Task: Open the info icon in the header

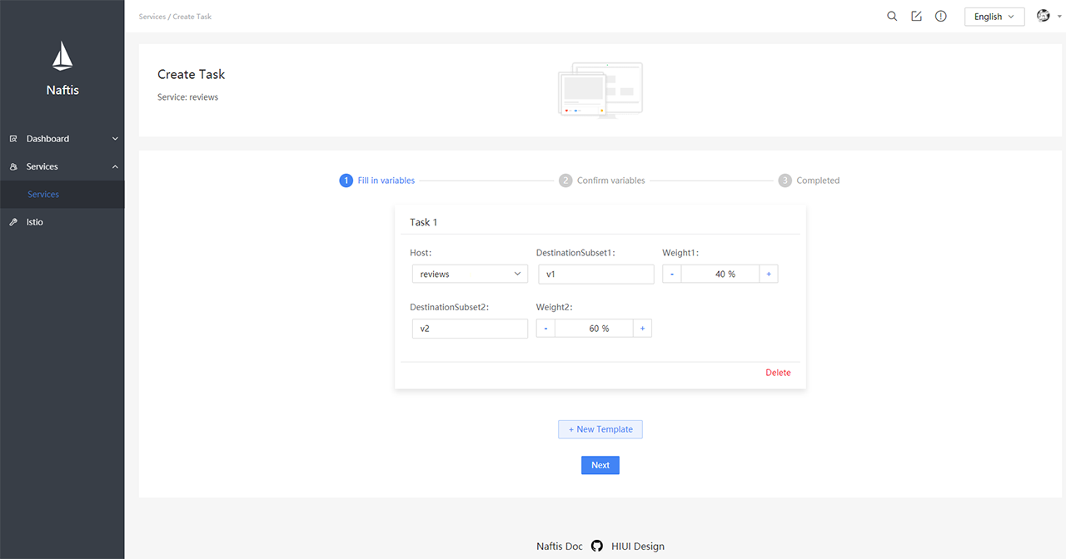Action: point(940,16)
